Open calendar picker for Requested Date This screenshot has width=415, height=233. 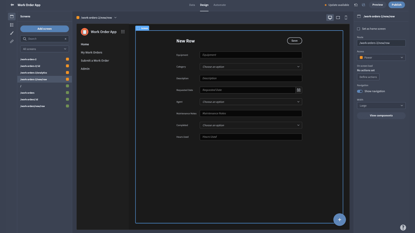tap(299, 90)
